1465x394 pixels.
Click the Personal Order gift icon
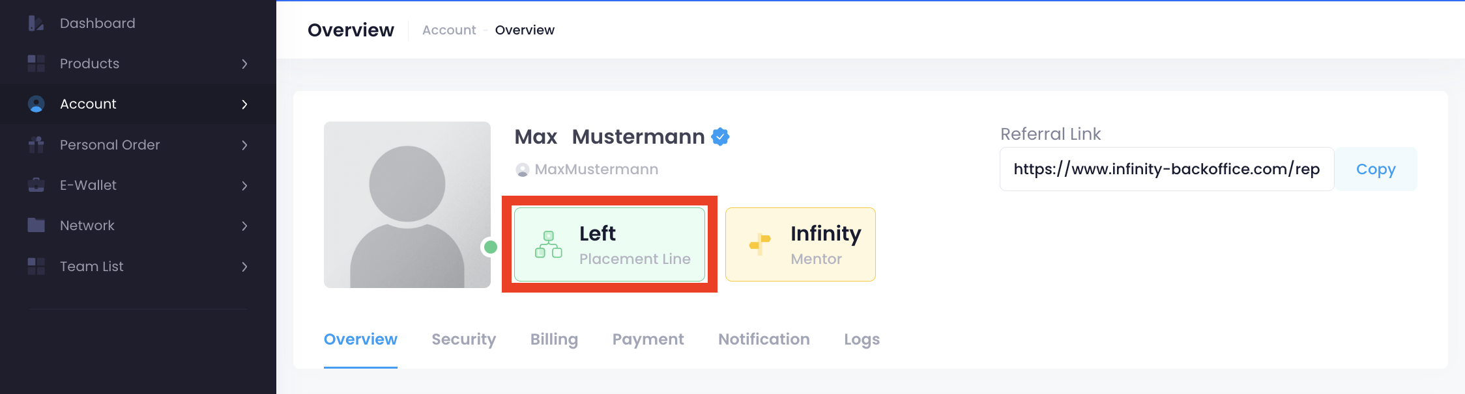[36, 144]
